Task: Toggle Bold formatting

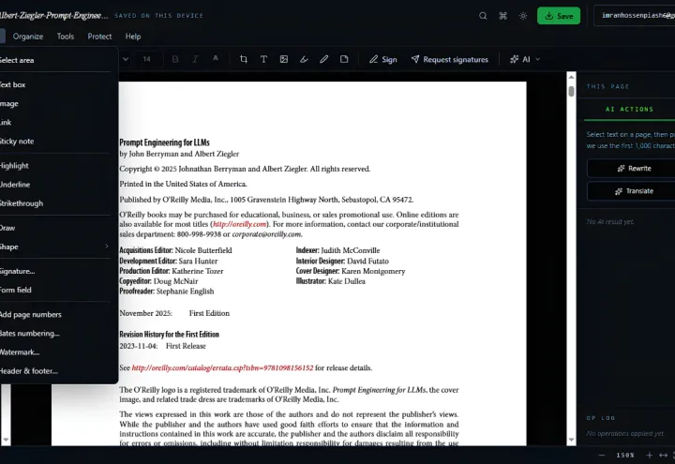Action: coord(175,59)
